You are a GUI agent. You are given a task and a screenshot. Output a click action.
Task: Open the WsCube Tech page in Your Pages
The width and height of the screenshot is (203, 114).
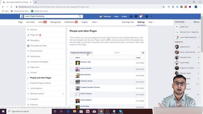coord(187,32)
